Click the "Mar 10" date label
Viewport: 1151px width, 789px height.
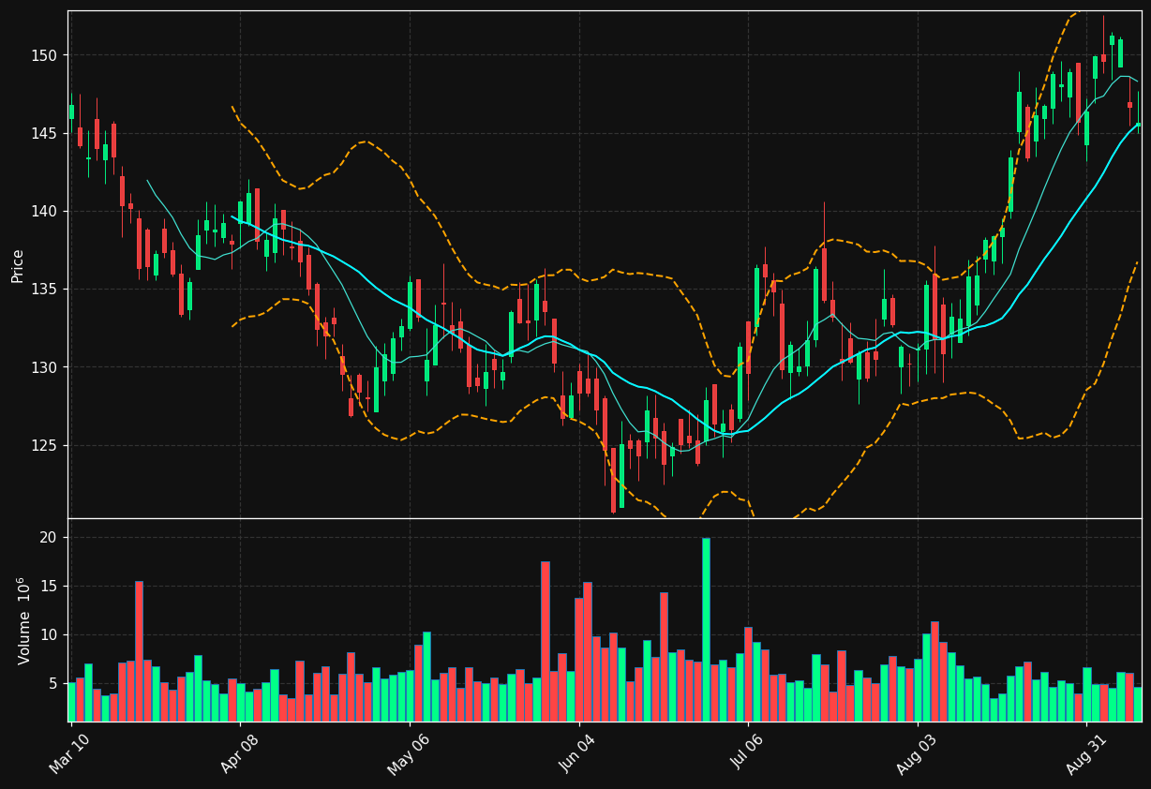(x=69, y=754)
